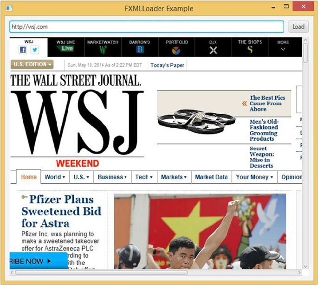This screenshot has height=285, width=318.
Task: Open the U.S. Edition dropdown
Action: click(32, 65)
